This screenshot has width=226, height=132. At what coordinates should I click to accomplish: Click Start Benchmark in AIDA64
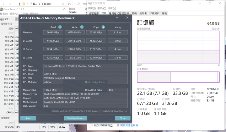(75, 118)
